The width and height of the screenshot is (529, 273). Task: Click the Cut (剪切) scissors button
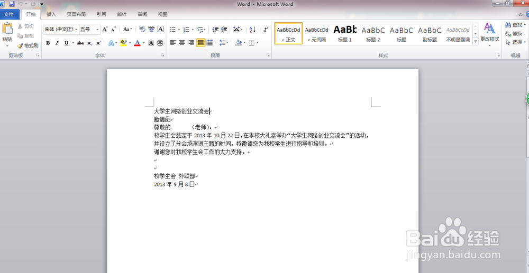click(x=25, y=26)
